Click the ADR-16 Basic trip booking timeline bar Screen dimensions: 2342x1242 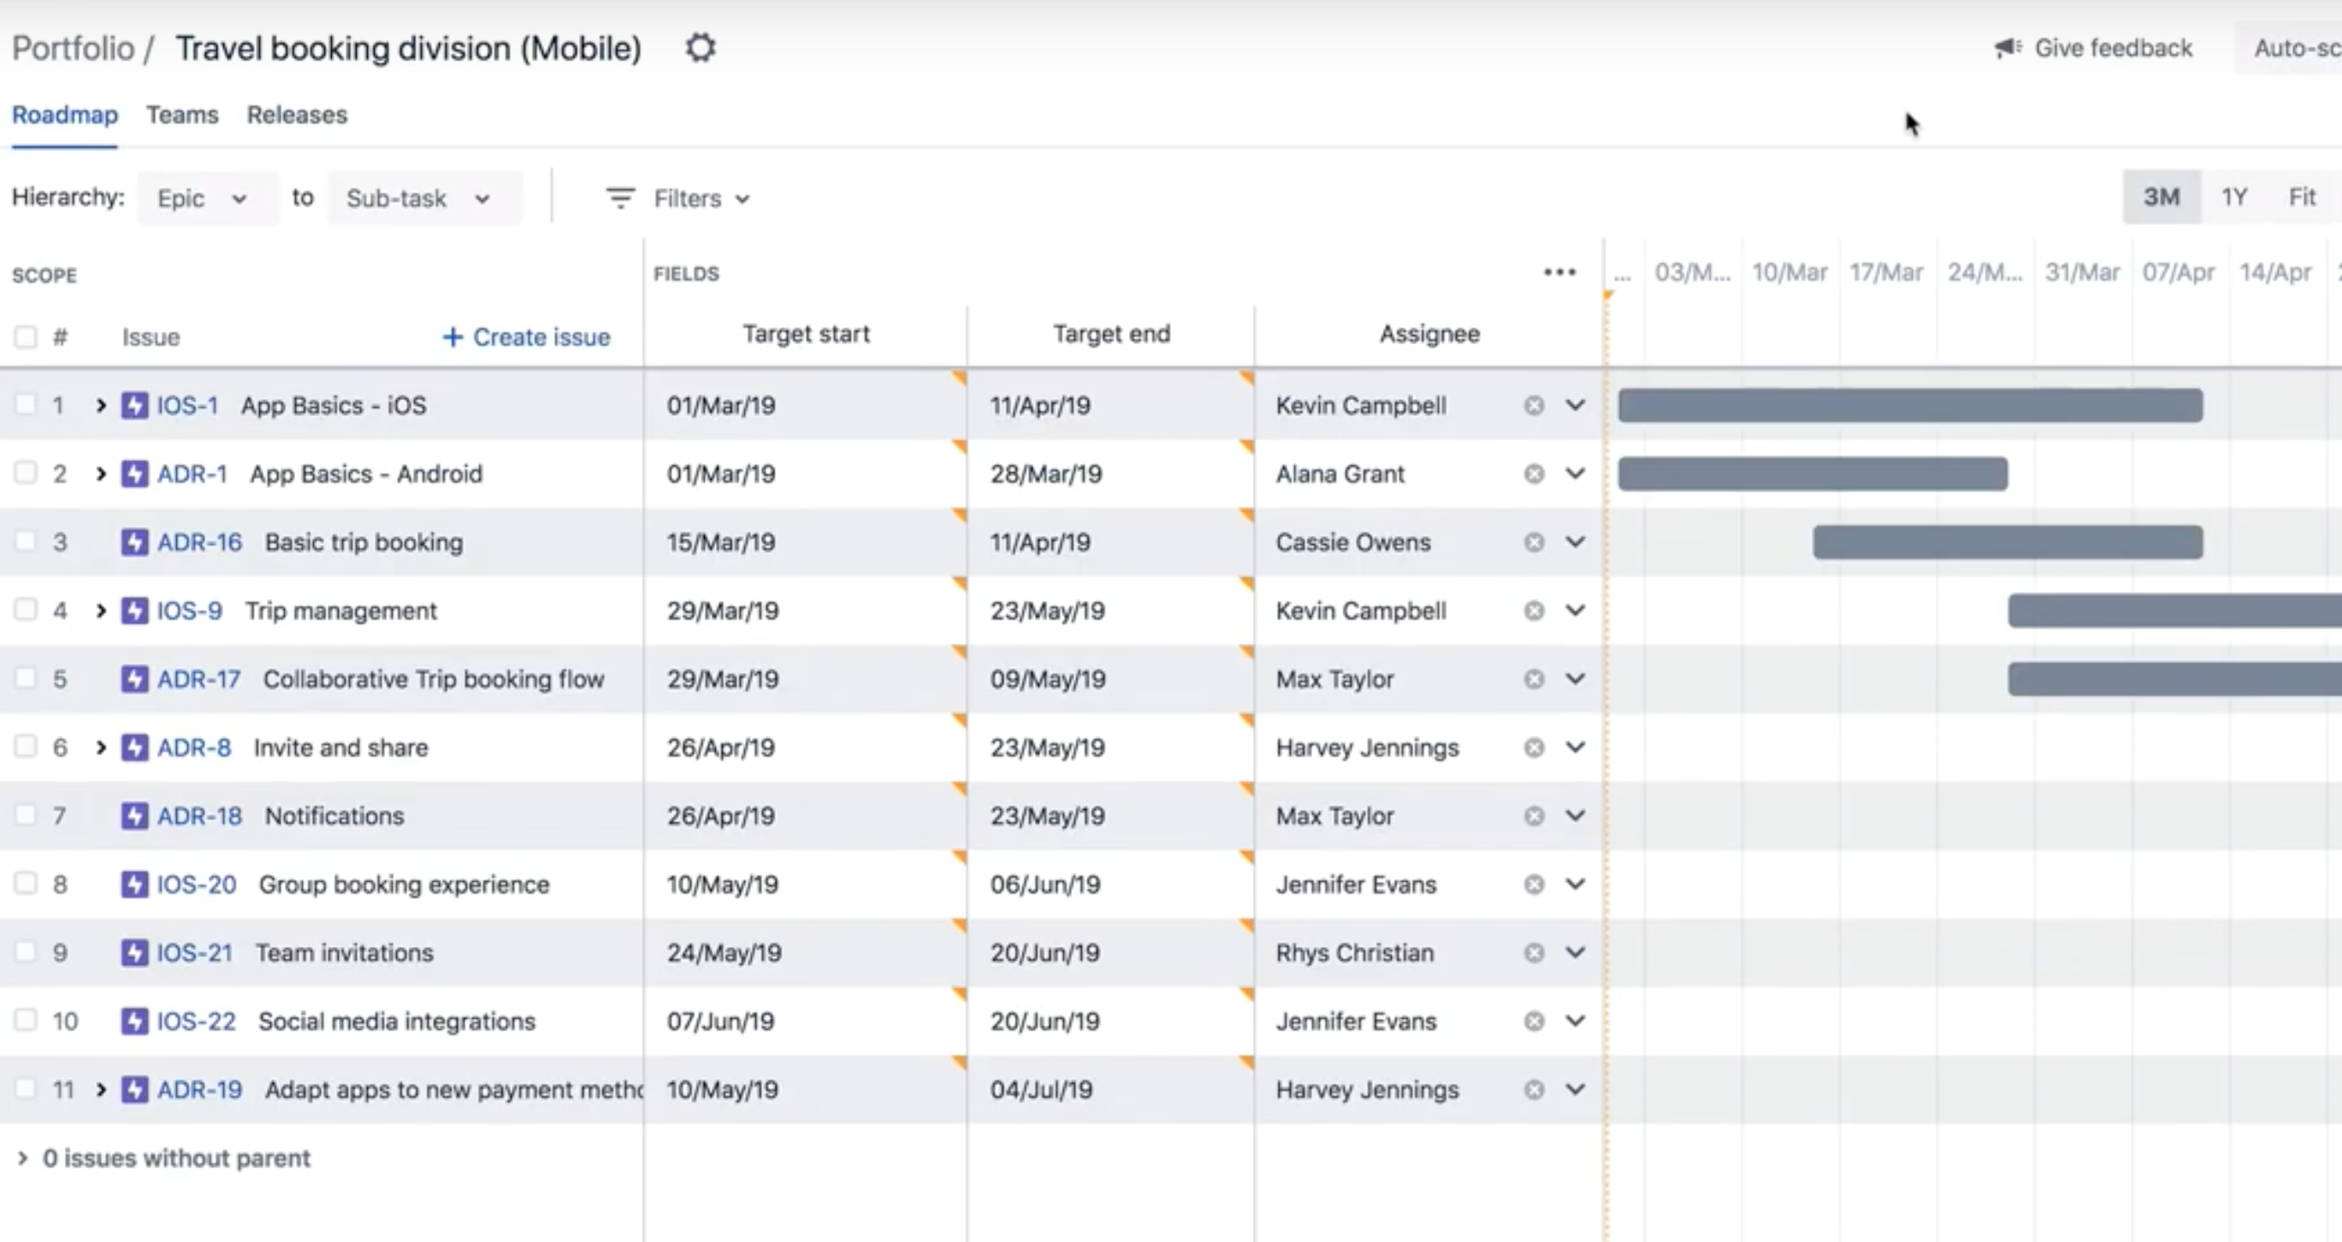2008,542
